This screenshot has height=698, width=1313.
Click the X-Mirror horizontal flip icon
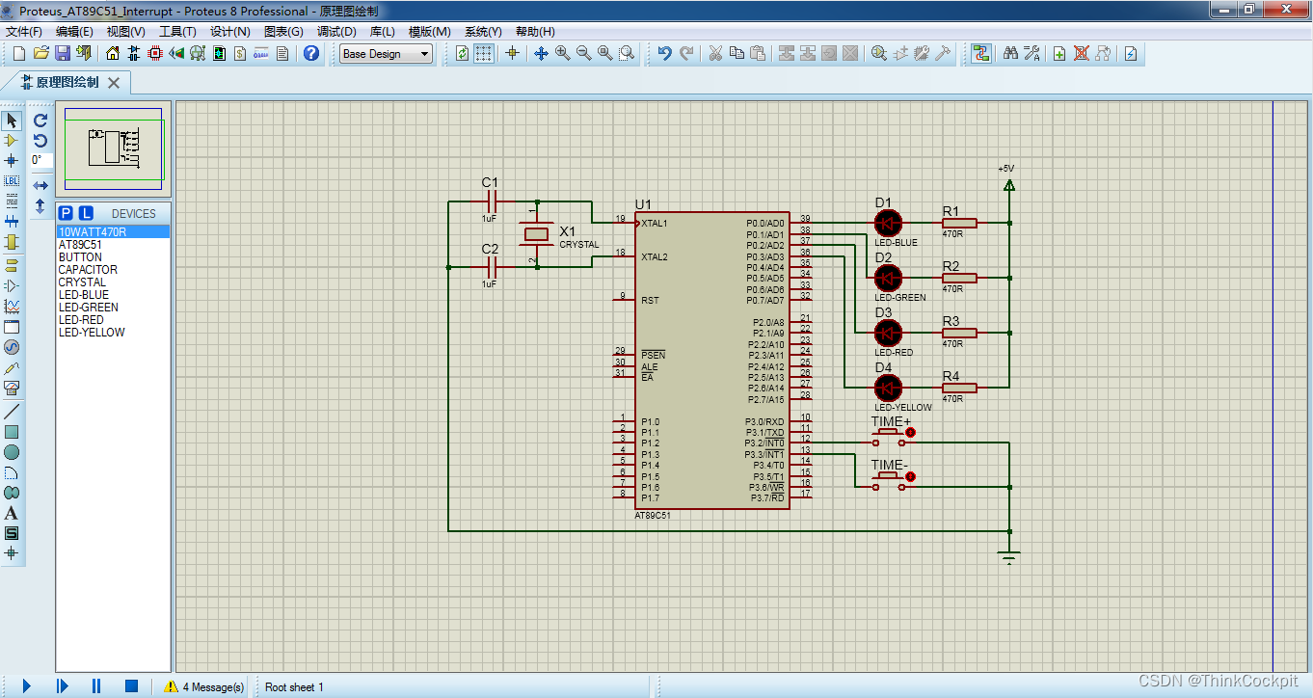point(40,185)
